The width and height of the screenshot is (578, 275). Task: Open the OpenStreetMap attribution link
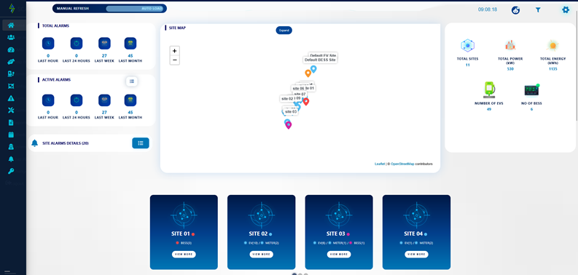(x=402, y=164)
